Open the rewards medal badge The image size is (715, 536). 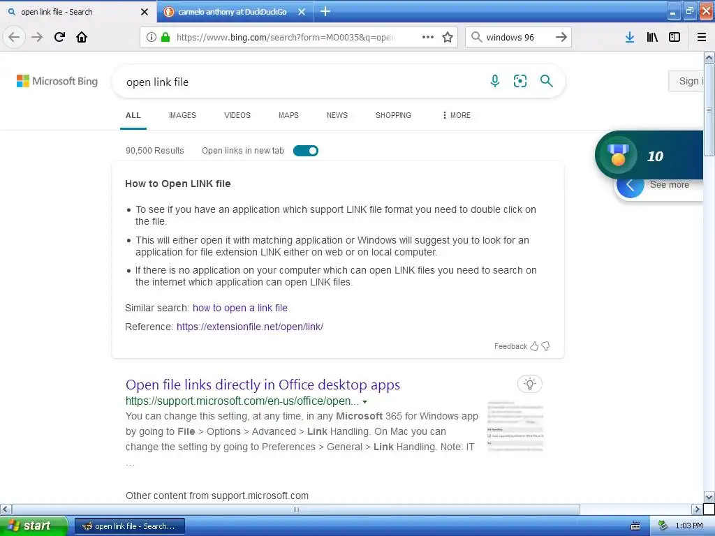coord(618,156)
